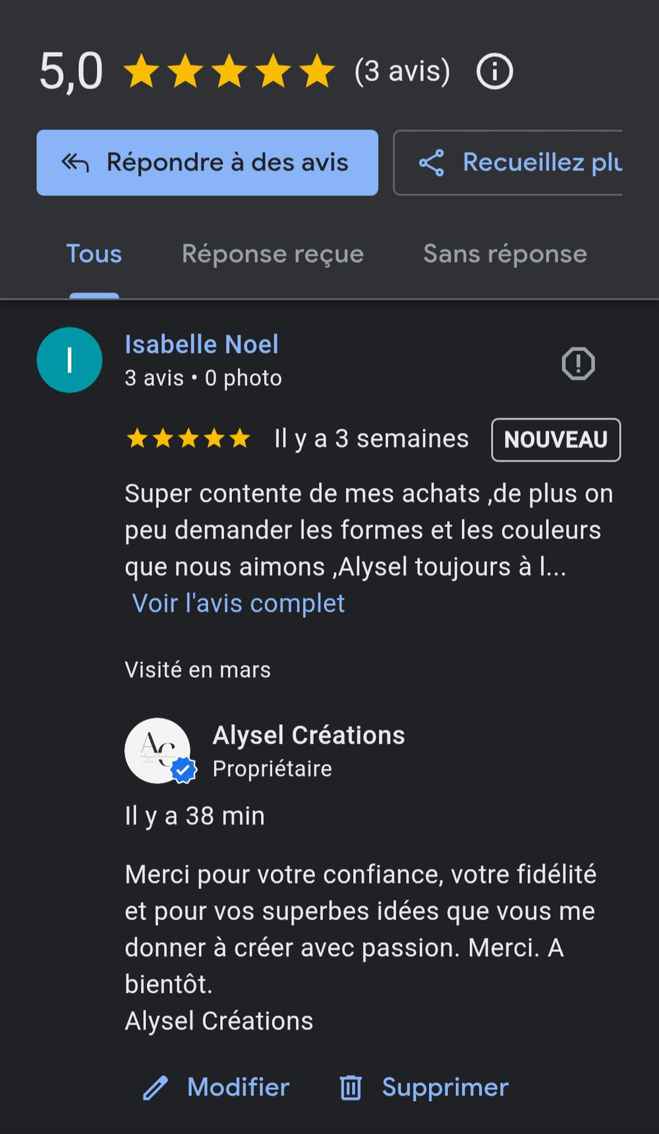Open Isabelle Noel's teal avatar circle
The width and height of the screenshot is (659, 1134).
(69, 360)
